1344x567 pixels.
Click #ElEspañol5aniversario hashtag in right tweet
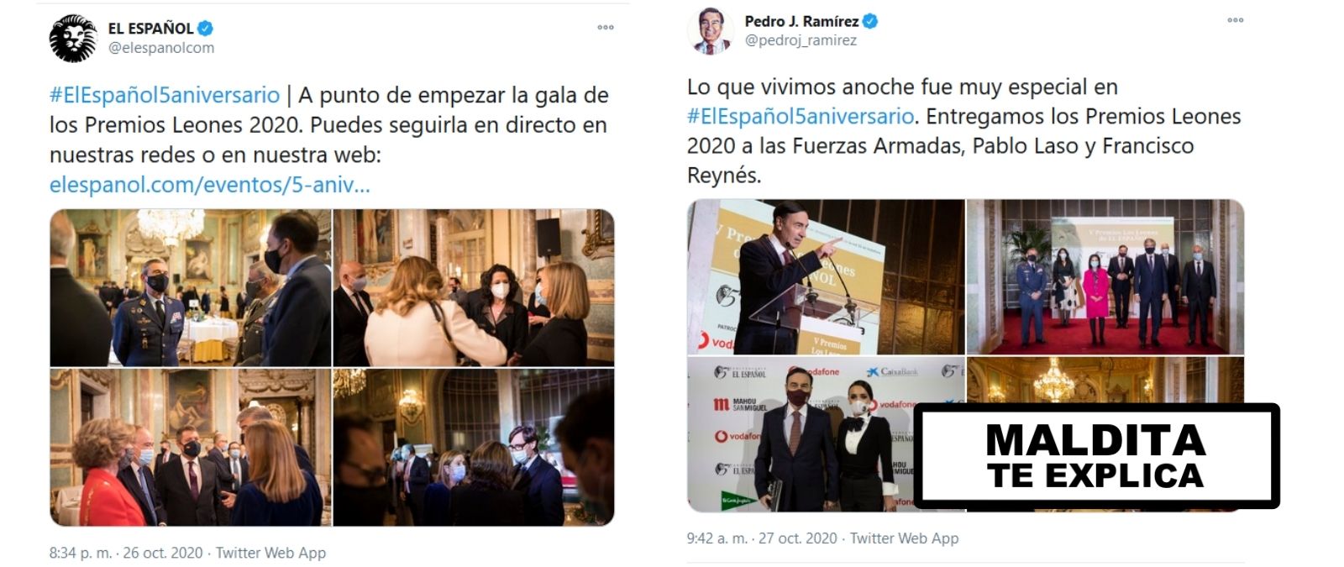pyautogui.click(x=800, y=116)
